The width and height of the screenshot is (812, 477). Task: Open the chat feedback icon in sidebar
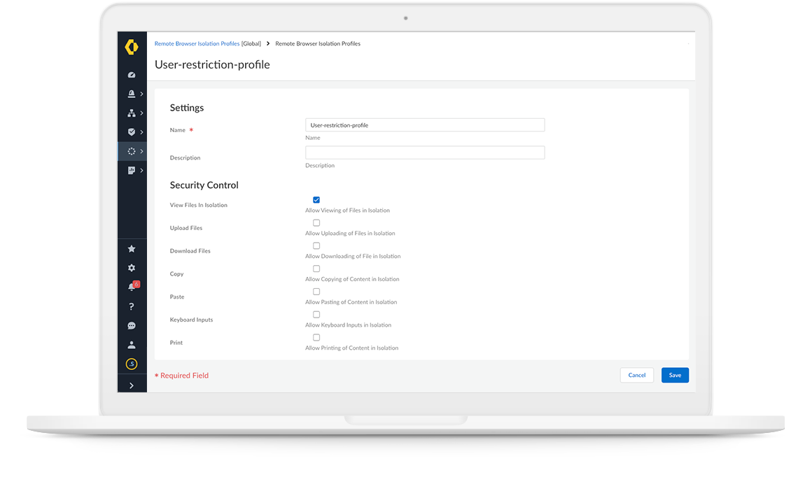pyautogui.click(x=132, y=325)
